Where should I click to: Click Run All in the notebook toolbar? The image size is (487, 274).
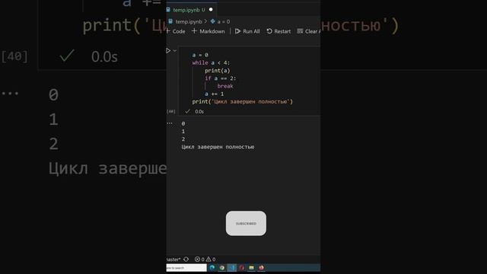(247, 31)
